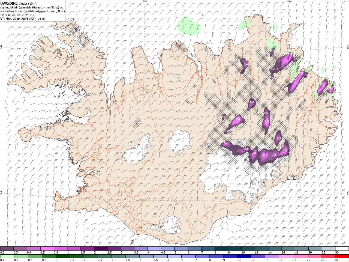Select the light pink lower swatch between 16 and 18
This screenshot has height=262, width=349.
(x=285, y=256)
